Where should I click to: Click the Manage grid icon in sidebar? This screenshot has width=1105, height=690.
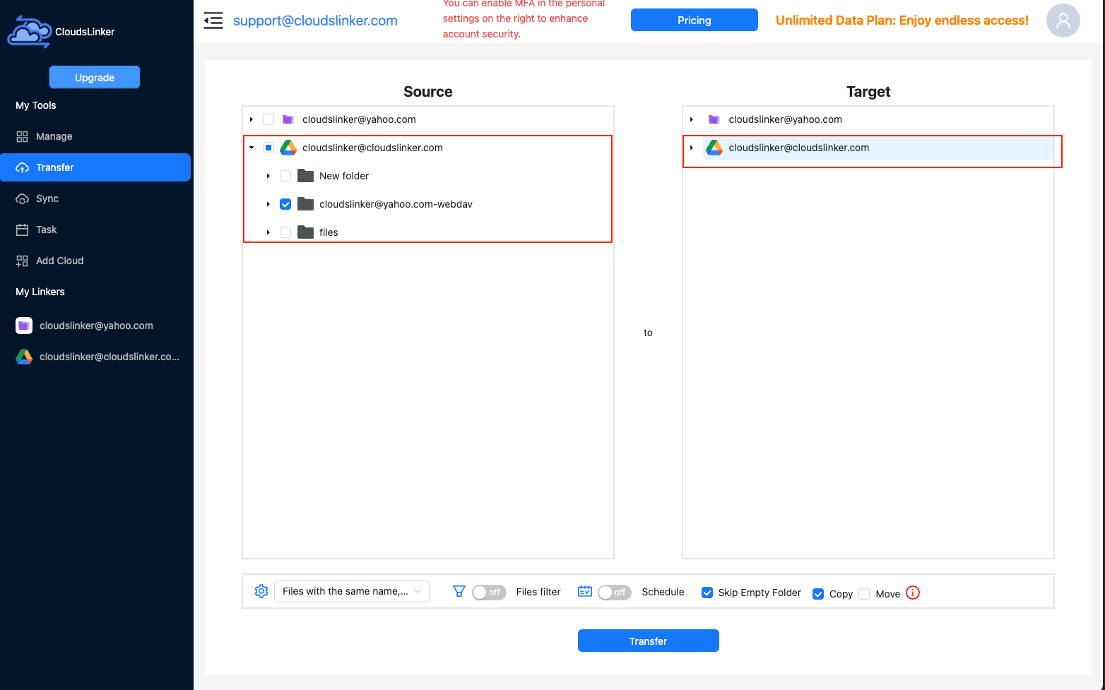point(23,136)
